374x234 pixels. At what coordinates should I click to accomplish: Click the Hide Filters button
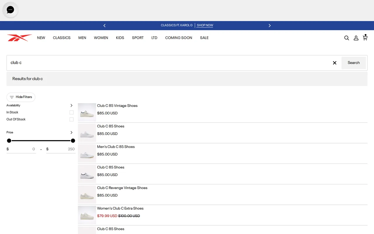click(x=21, y=97)
